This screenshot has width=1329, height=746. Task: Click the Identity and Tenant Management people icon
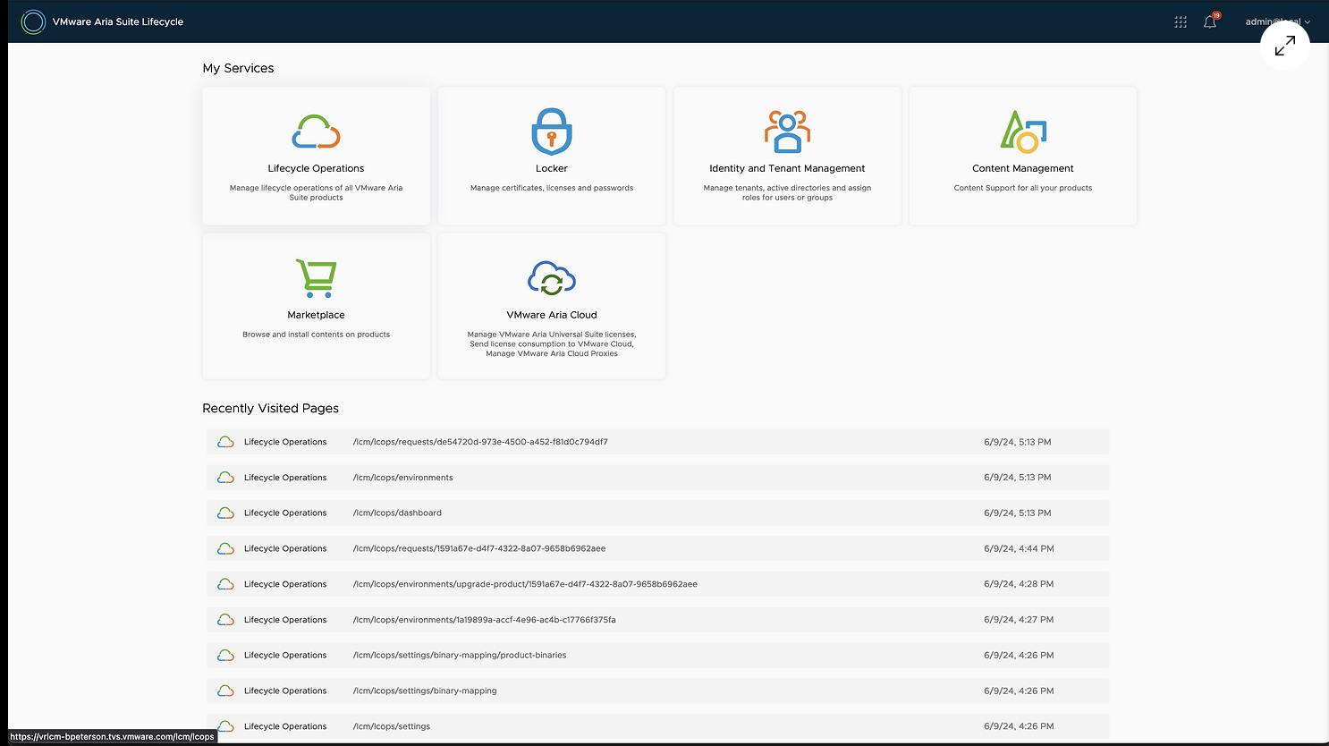tap(787, 131)
